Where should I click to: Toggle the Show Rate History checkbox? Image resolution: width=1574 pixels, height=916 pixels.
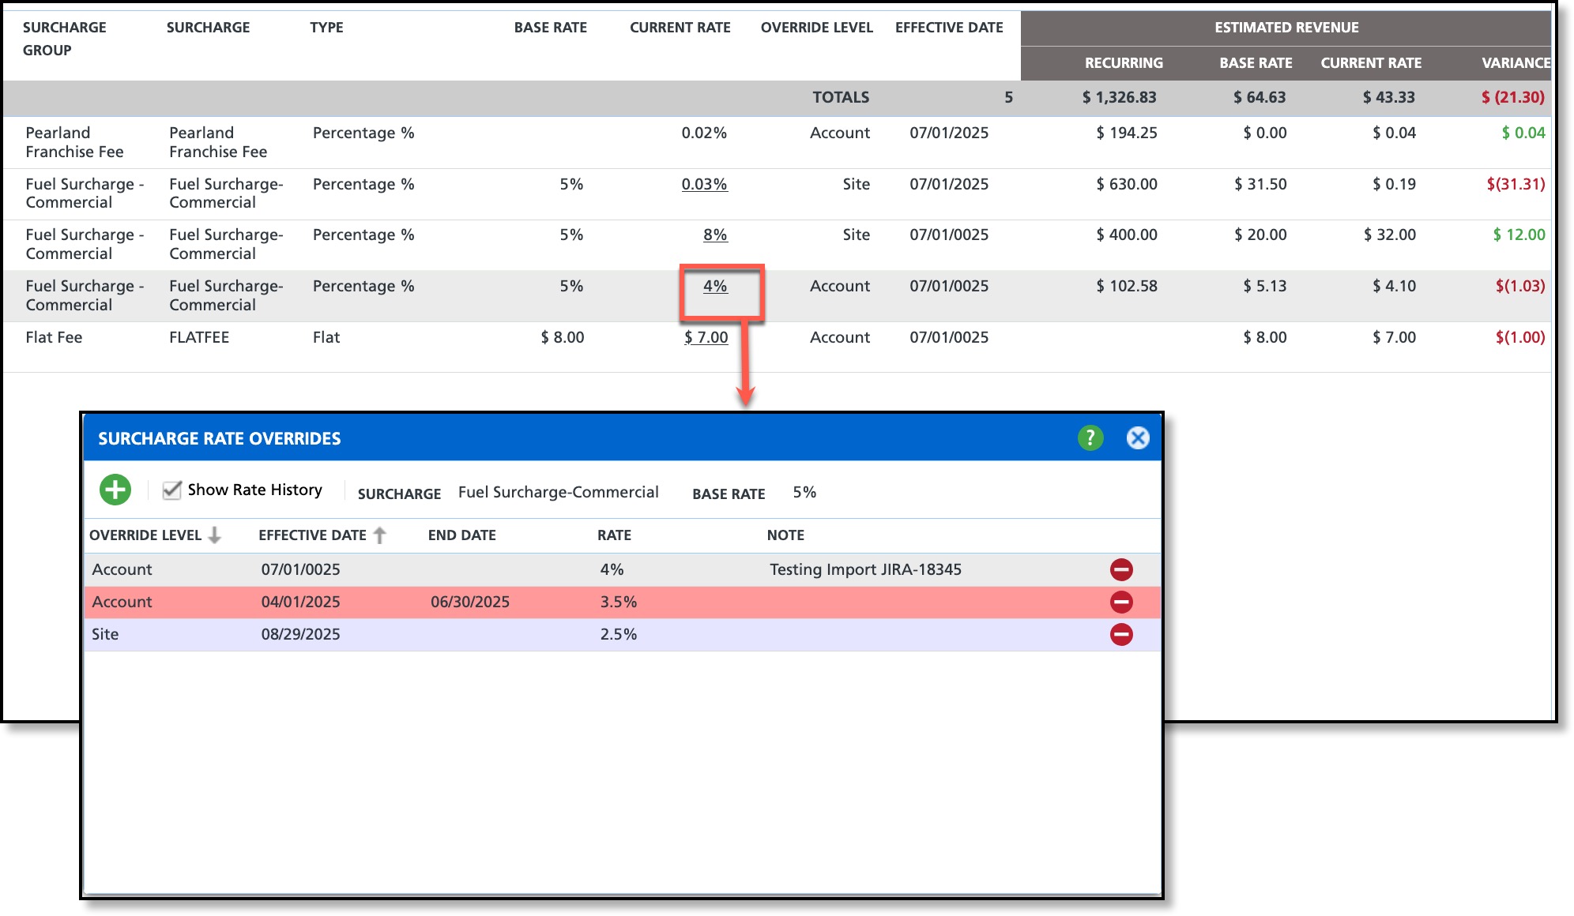pos(171,490)
